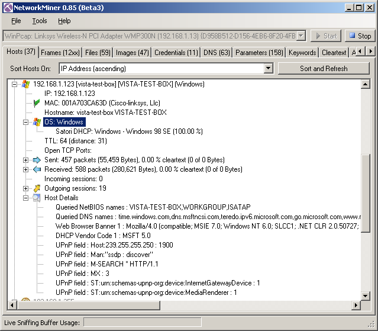Collapse the OS: Windows node
378x331 pixels.
point(25,122)
